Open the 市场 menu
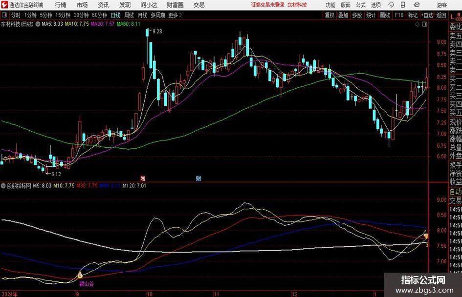462x297 pixels. point(82,5)
